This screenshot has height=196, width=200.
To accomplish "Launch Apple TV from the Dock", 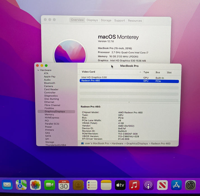I will tap(120, 185).
